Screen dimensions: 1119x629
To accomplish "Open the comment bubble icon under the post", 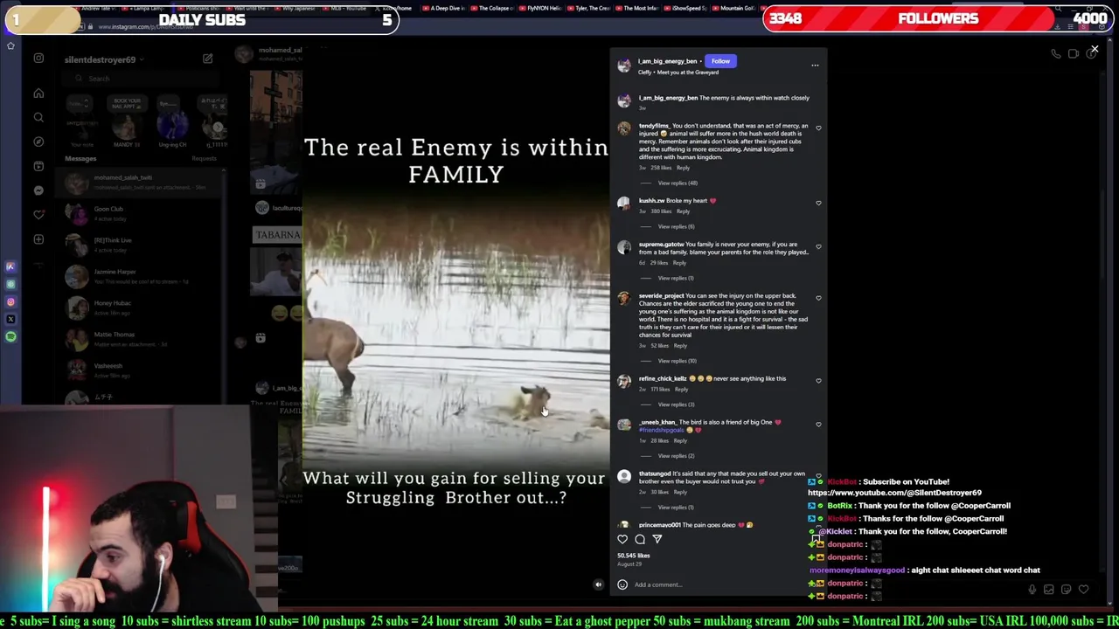I will [x=640, y=539].
